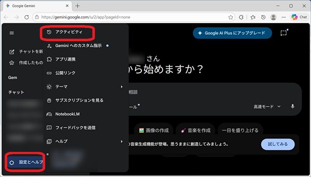This screenshot has width=311, height=177.
Task: Select 一日を盛り上げる suggestion chip
Action: (x=240, y=130)
